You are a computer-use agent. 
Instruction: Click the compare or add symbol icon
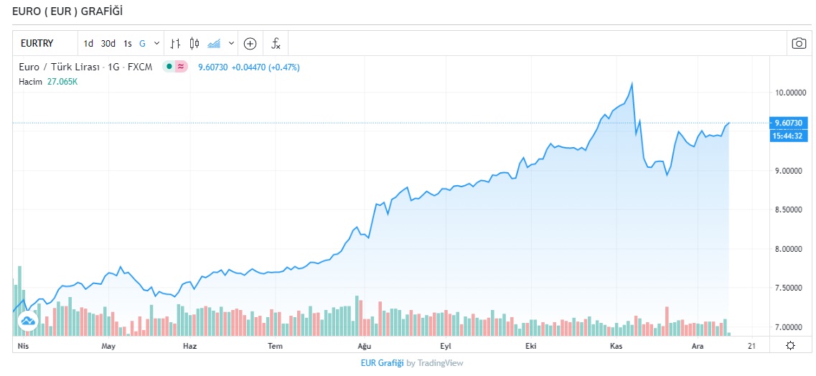point(250,43)
